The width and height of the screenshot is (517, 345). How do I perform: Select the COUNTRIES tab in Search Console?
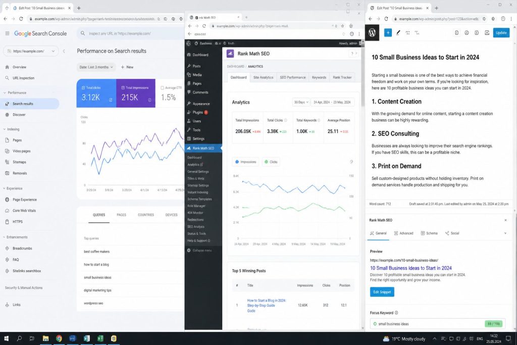coord(146,215)
